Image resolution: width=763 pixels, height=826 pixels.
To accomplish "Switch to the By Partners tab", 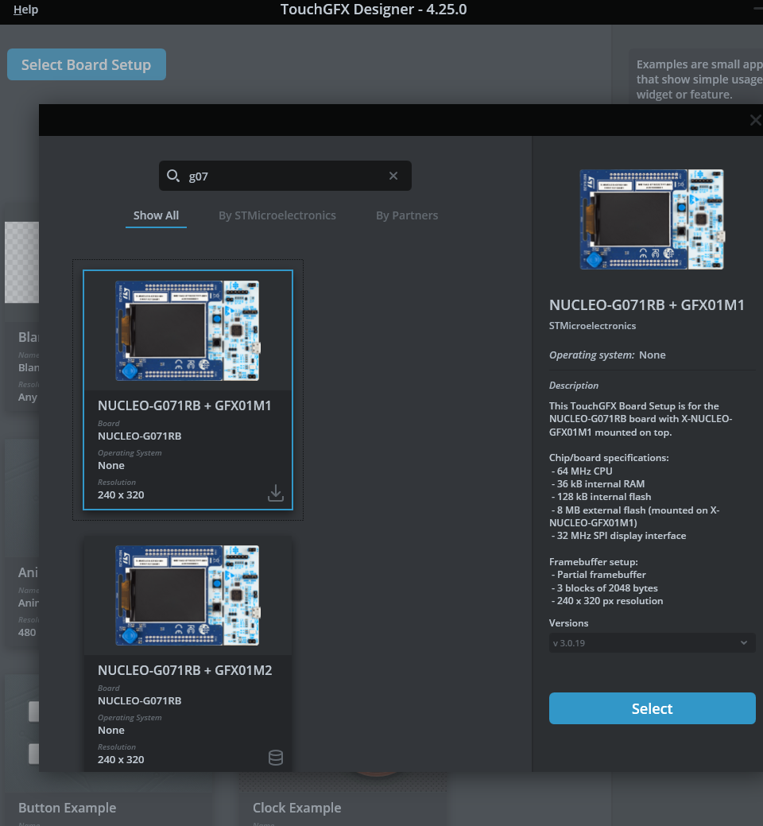I will pyautogui.click(x=407, y=215).
